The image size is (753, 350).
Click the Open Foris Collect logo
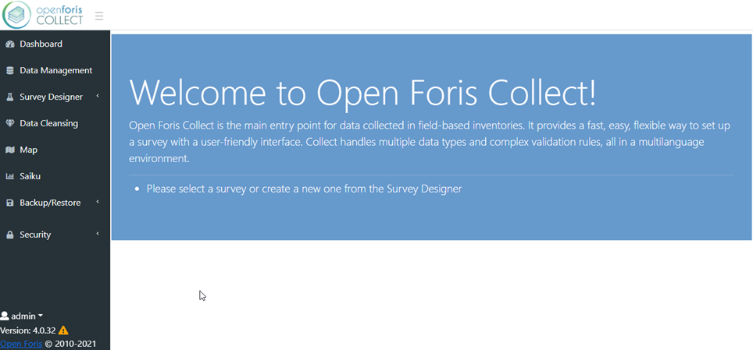click(x=43, y=15)
